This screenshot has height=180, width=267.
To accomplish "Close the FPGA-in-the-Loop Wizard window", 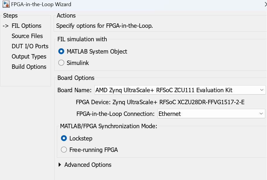I will coord(265,4).
